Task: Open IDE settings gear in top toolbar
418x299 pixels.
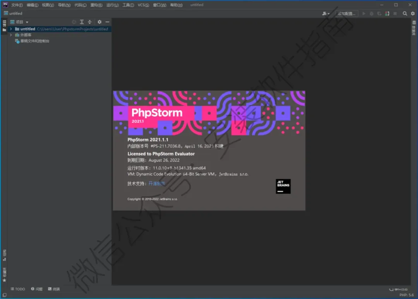Action: tap(413, 14)
